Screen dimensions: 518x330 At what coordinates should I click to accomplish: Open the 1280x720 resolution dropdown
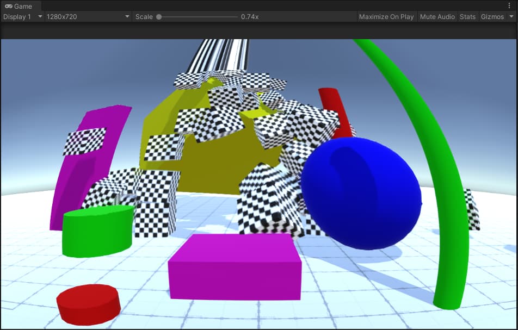[87, 17]
